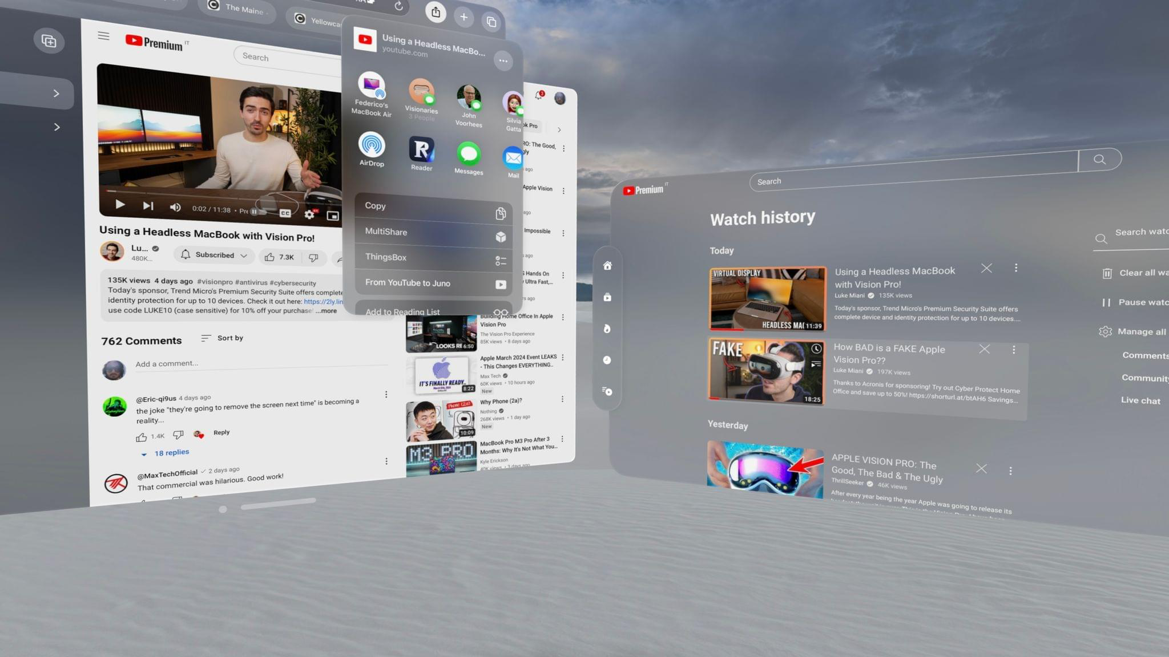
Task: Share to Federico's MacBook Air
Action: 371,95
